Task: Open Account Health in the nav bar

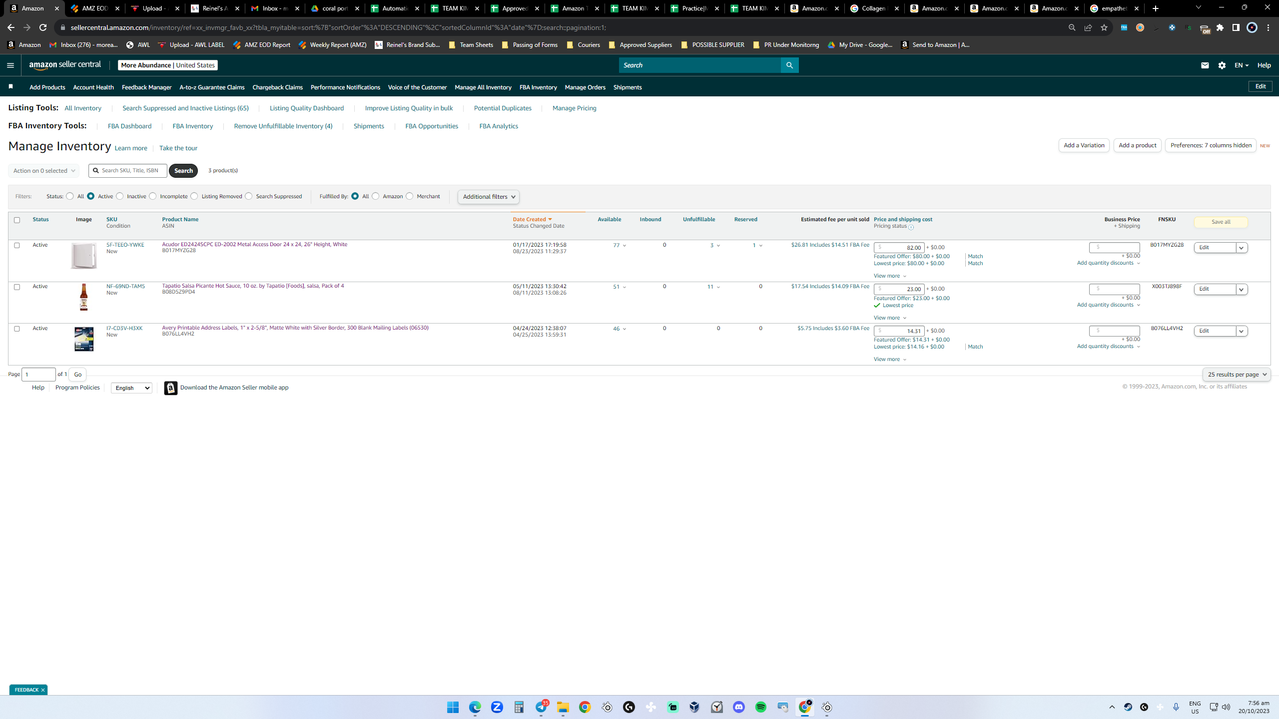Action: (x=93, y=87)
